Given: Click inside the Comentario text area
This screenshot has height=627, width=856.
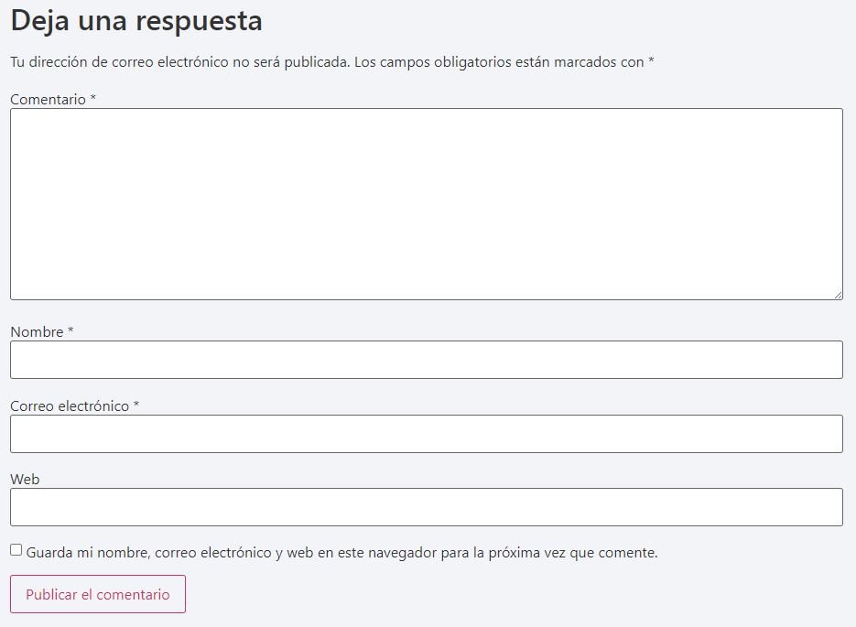Looking at the screenshot, I should pos(426,203).
